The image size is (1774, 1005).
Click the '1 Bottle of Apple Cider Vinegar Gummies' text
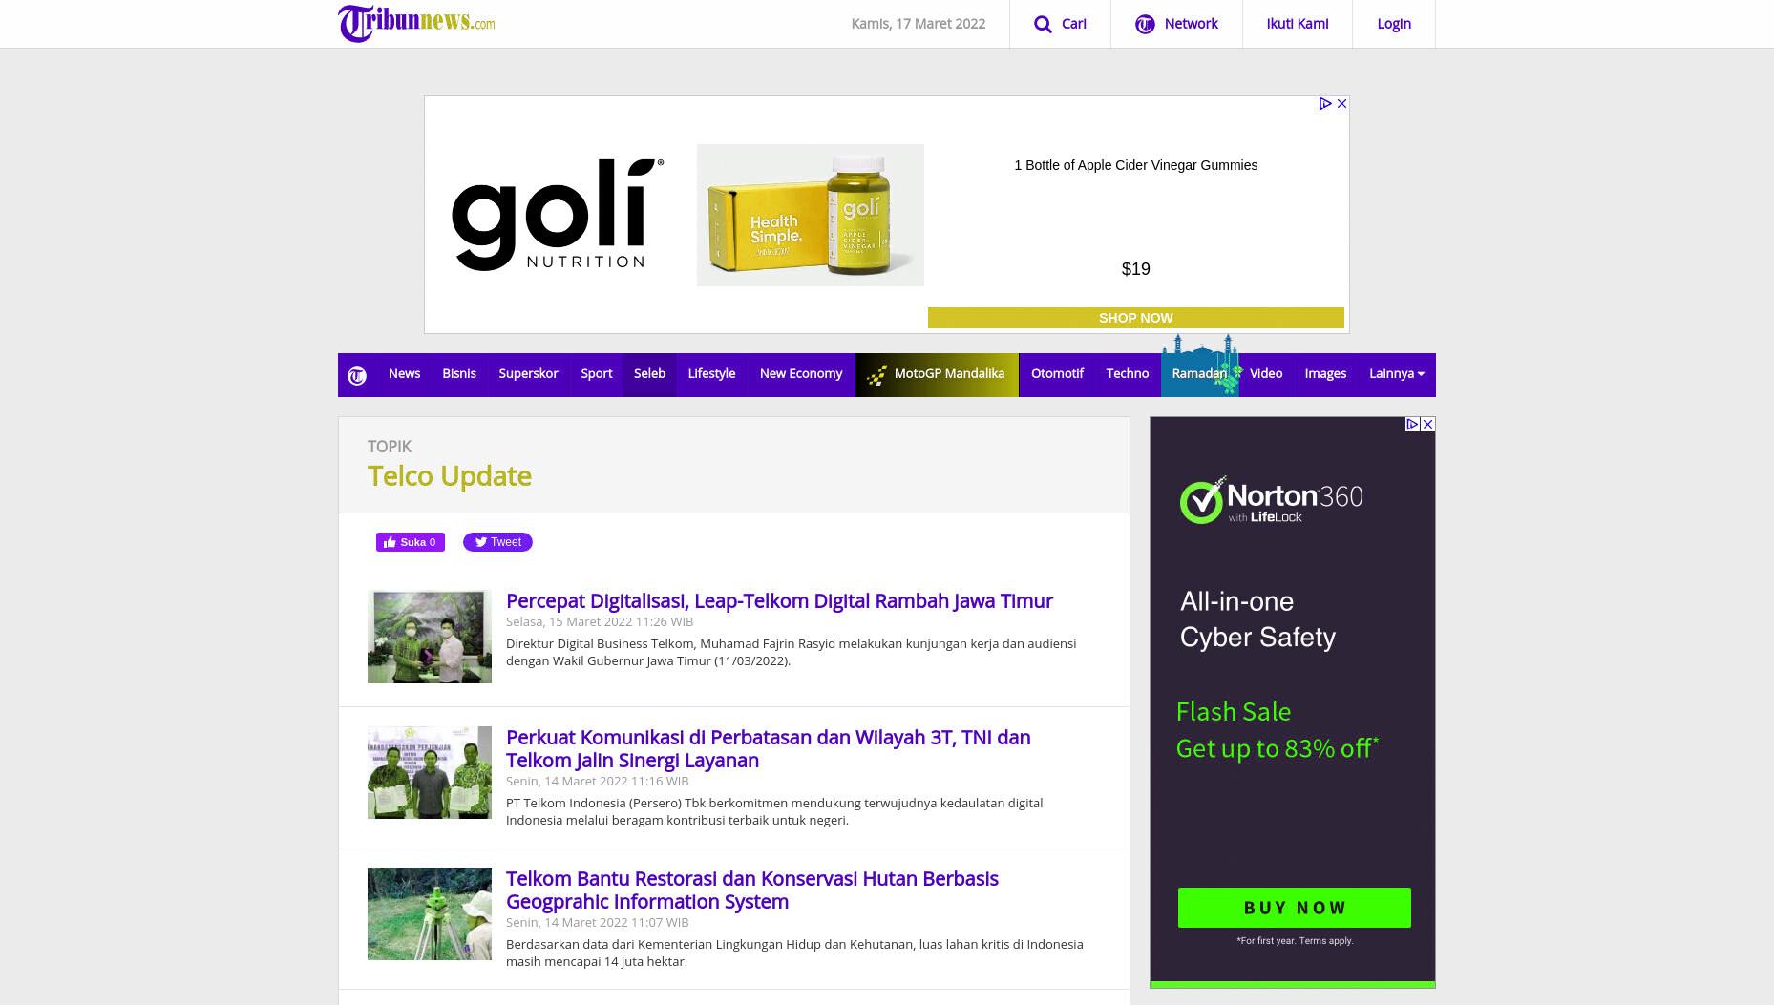pyautogui.click(x=1135, y=165)
